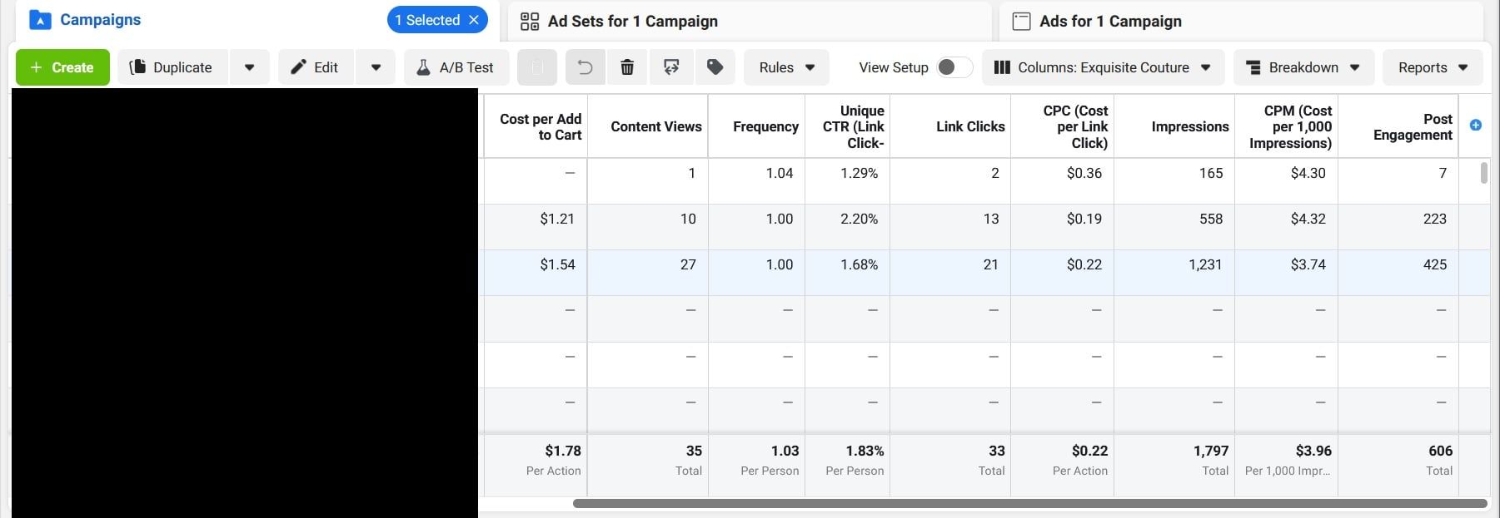
Task: Open the Breakdown dropdown menu
Action: click(x=1303, y=67)
